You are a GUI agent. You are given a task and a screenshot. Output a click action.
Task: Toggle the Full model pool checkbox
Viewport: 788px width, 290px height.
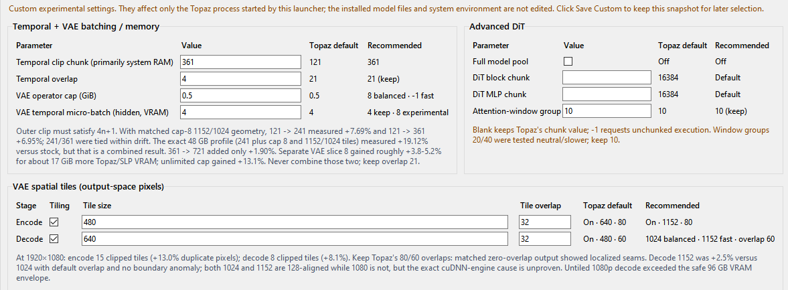[568, 62]
